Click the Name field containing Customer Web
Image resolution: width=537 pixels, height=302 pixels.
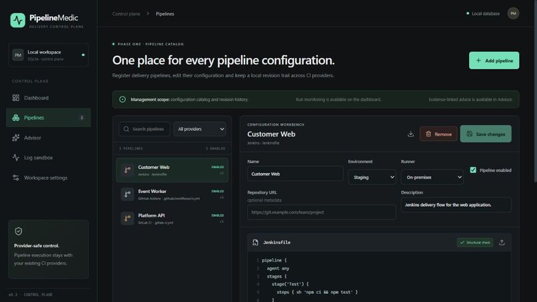click(295, 174)
